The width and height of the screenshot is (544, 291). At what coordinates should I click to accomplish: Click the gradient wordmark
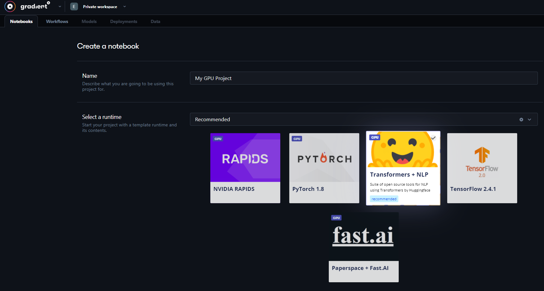(x=35, y=6)
